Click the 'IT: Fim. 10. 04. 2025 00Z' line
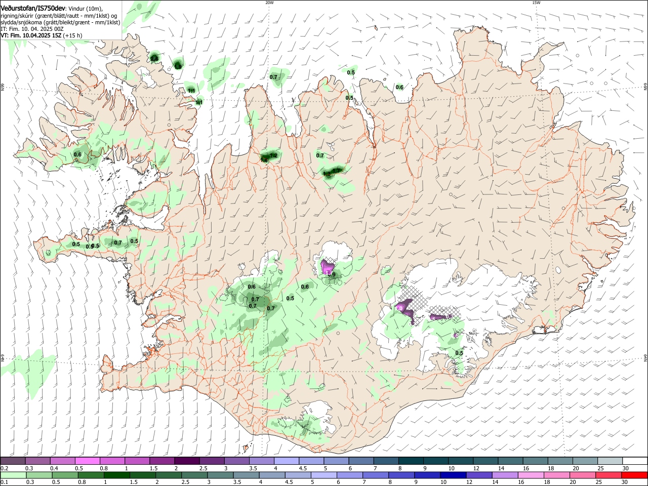 coord(32,29)
